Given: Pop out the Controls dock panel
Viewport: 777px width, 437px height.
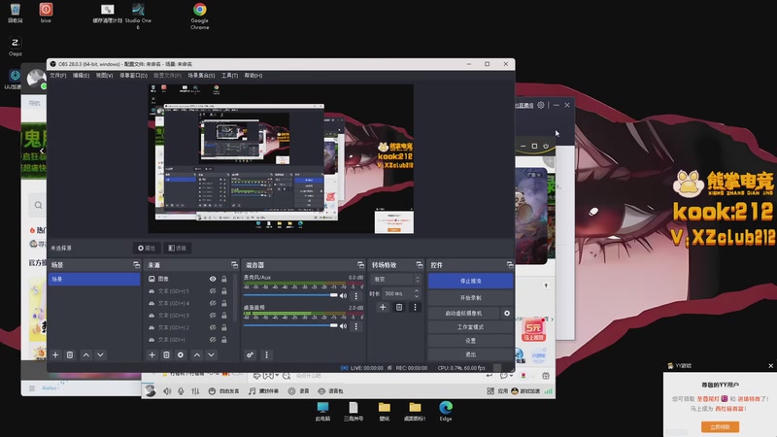Looking at the screenshot, I should click(509, 265).
